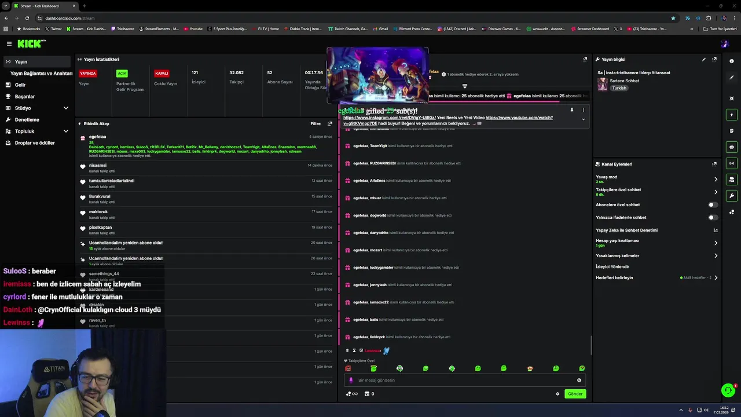The image size is (741, 417).
Task: Click the shop icon below the message box
Action: coord(366,394)
